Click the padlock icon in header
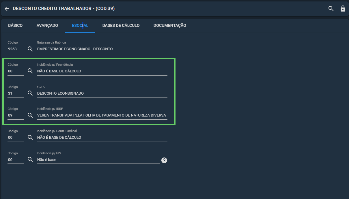Screen dimensions: 349x199 pos(343,9)
